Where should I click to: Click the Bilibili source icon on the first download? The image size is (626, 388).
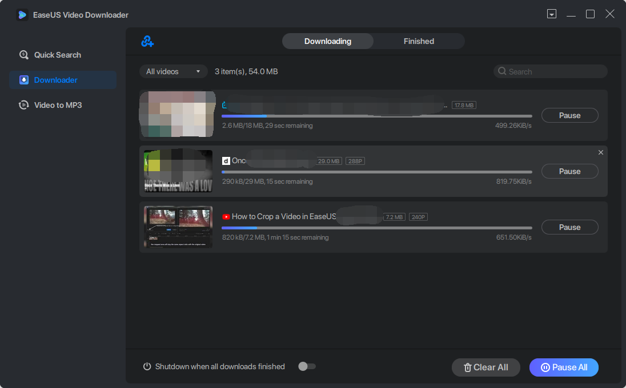[224, 105]
